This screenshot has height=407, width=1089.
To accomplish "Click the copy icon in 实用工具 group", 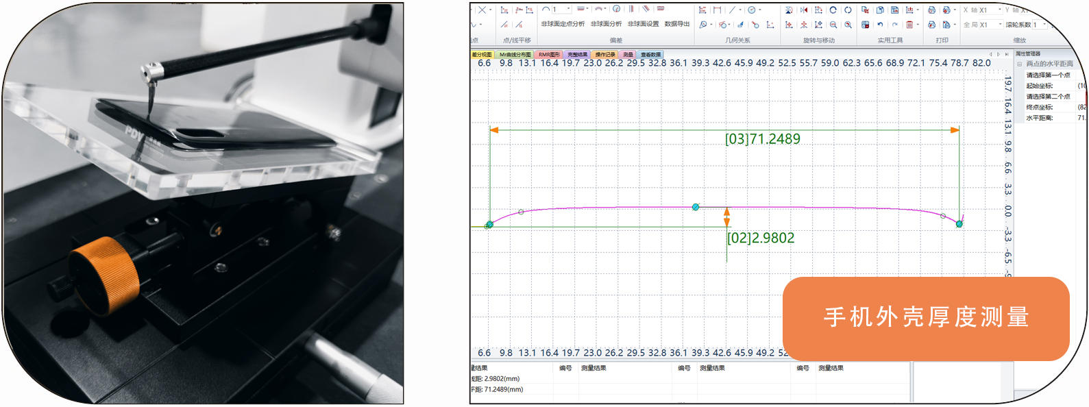I will [880, 10].
